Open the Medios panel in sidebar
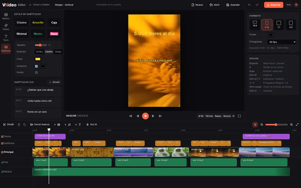 click(6, 16)
